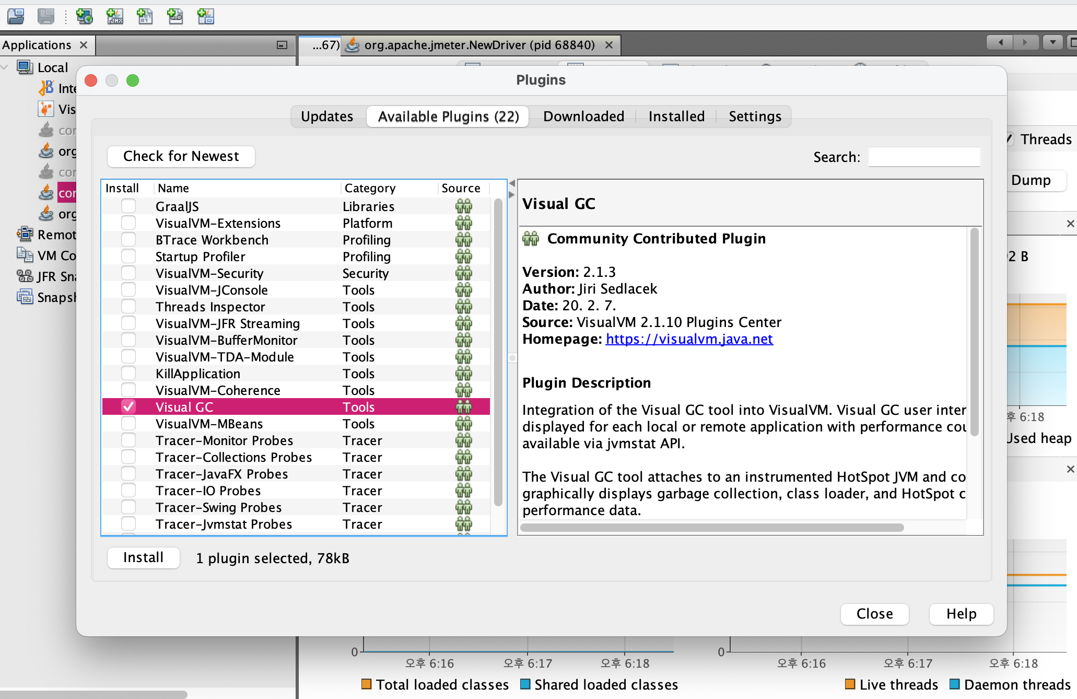Screen dimensions: 1077x699
Task: Click the Load Snapshot toolbar icon
Action: 16,17
